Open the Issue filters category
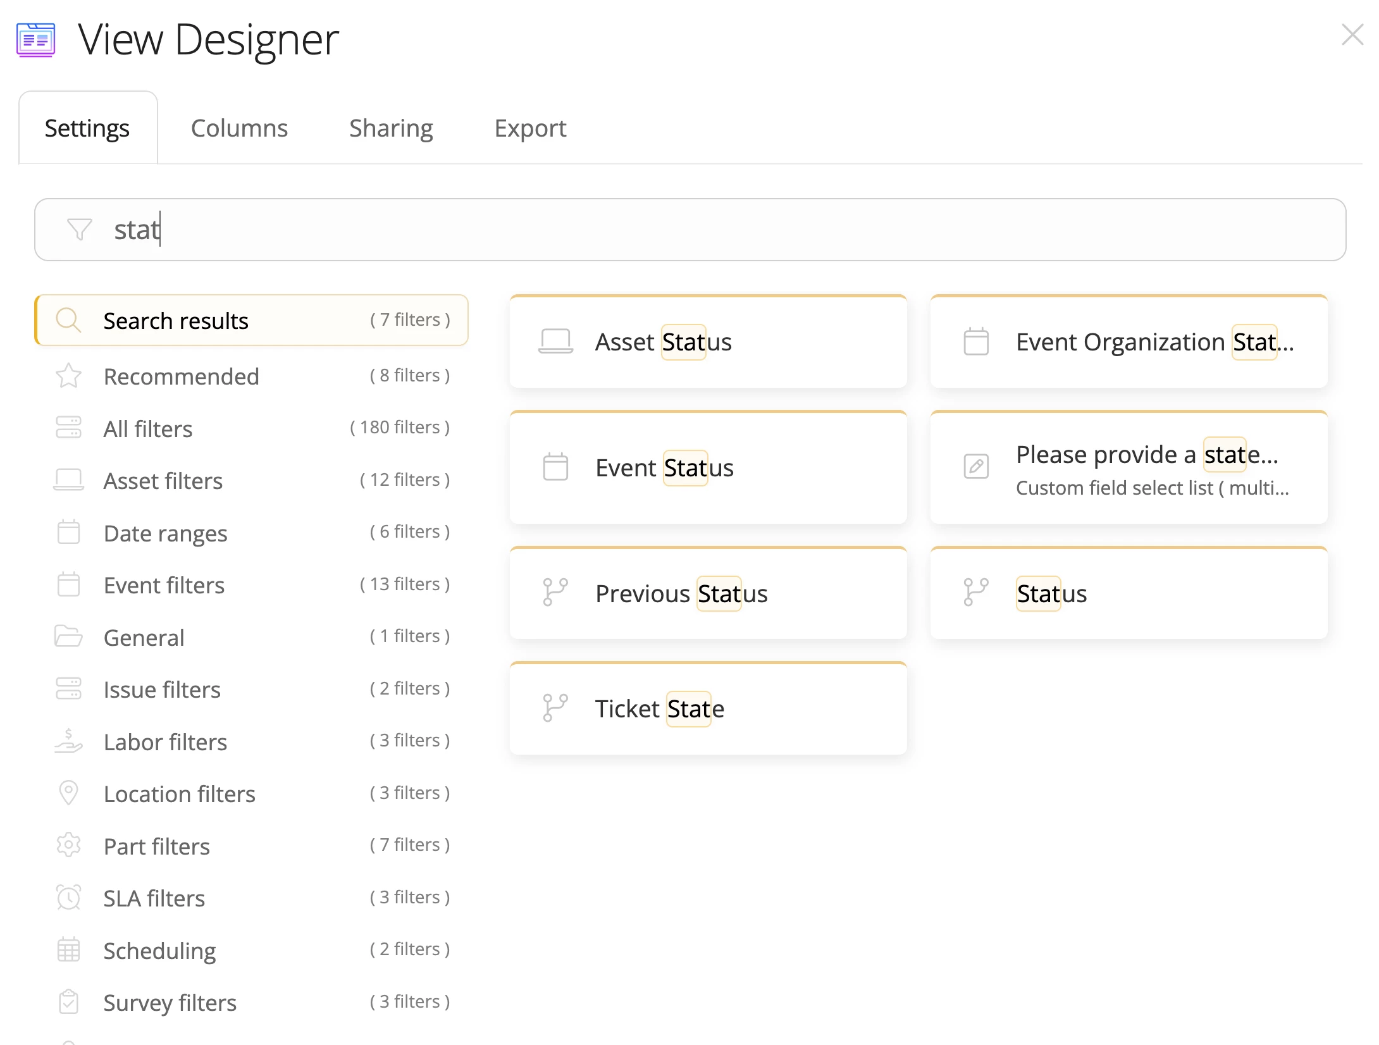 click(251, 689)
